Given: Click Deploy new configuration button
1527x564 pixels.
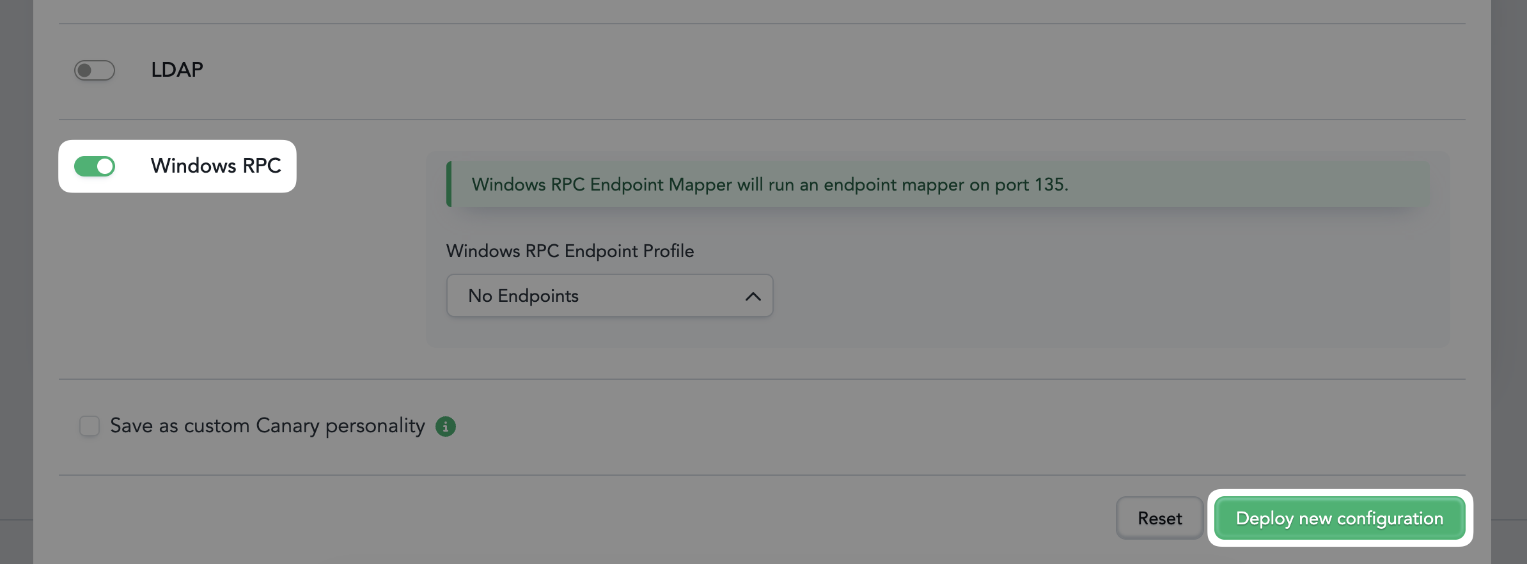Looking at the screenshot, I should pyautogui.click(x=1340, y=518).
